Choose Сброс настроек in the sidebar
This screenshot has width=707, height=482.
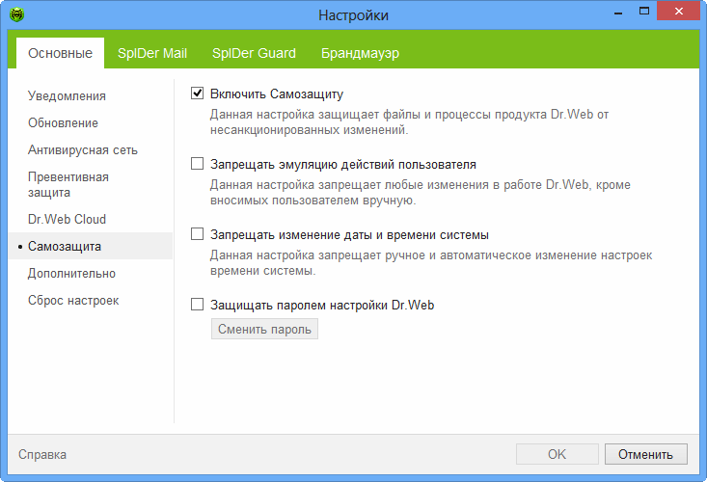coord(73,301)
